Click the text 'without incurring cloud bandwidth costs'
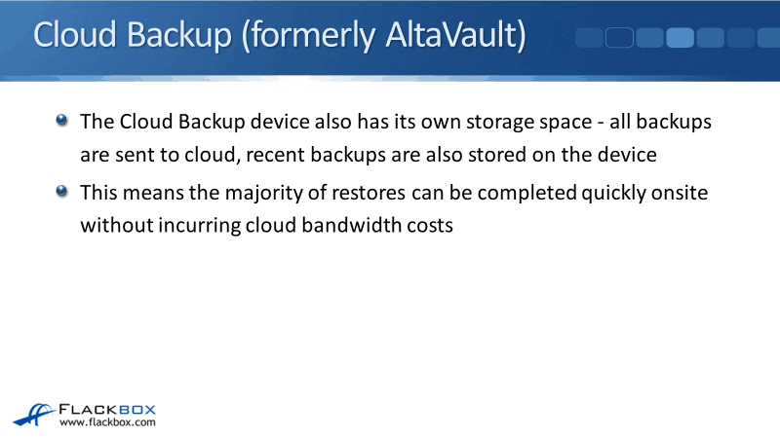Viewport: 780px width, 438px height. [267, 225]
